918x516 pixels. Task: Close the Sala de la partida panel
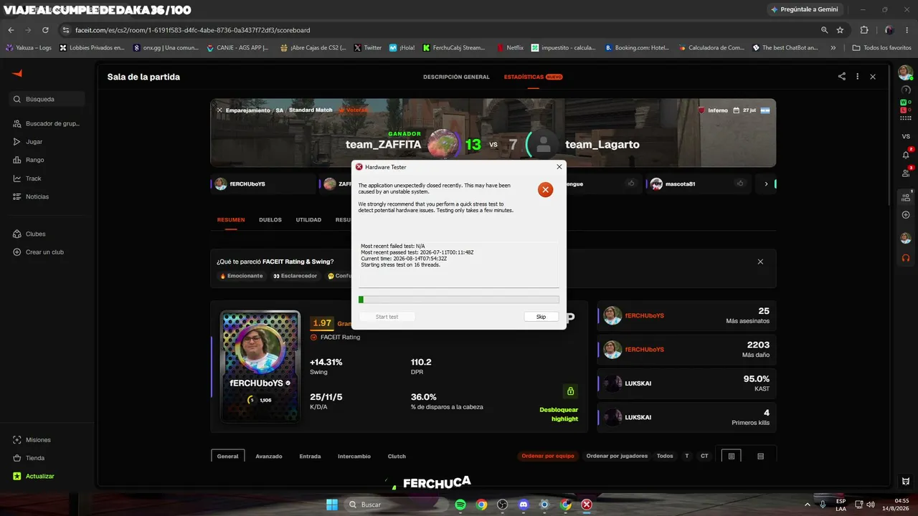[873, 77]
